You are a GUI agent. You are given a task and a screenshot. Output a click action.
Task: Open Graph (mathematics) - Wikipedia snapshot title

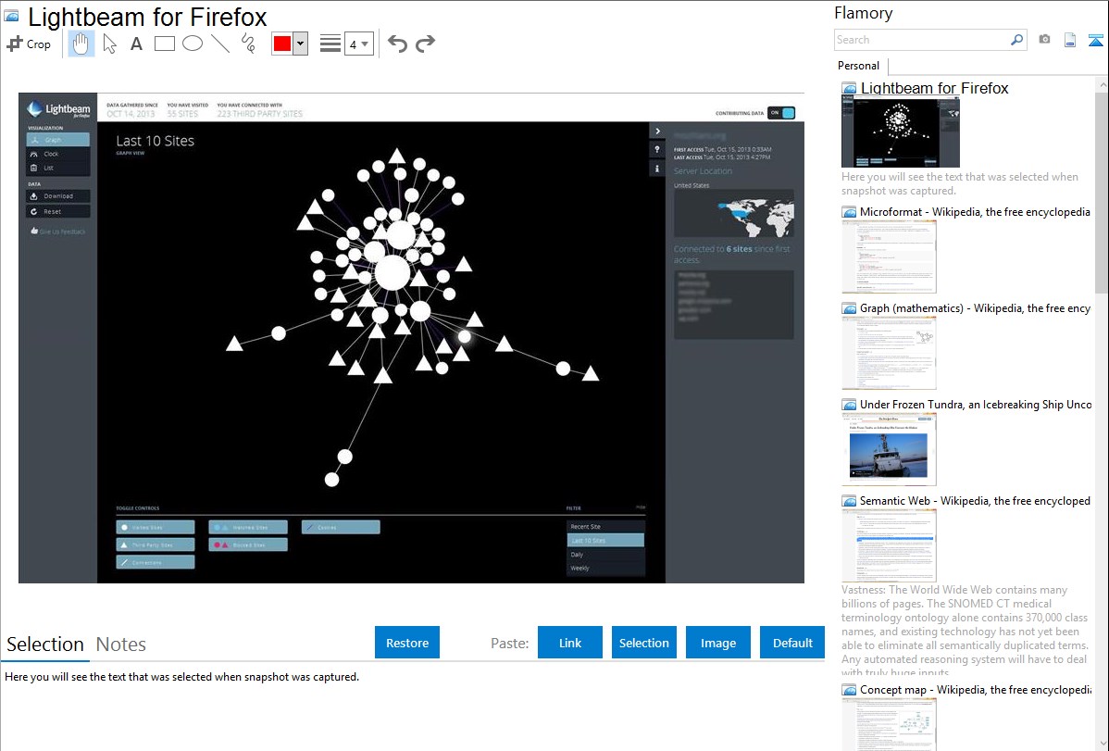tap(975, 308)
